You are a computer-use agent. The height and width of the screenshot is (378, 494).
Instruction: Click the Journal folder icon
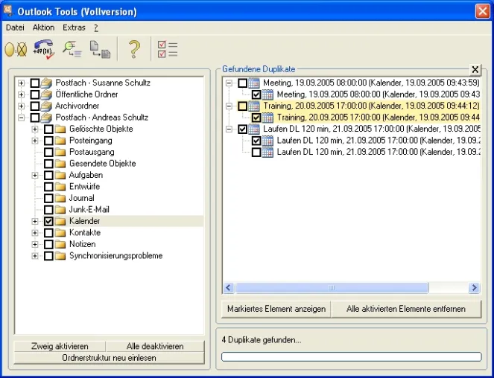[x=60, y=198]
